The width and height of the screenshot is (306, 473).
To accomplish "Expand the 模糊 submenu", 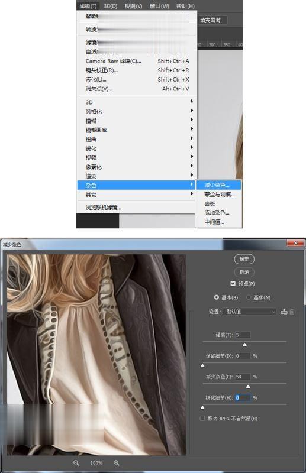I will point(137,121).
